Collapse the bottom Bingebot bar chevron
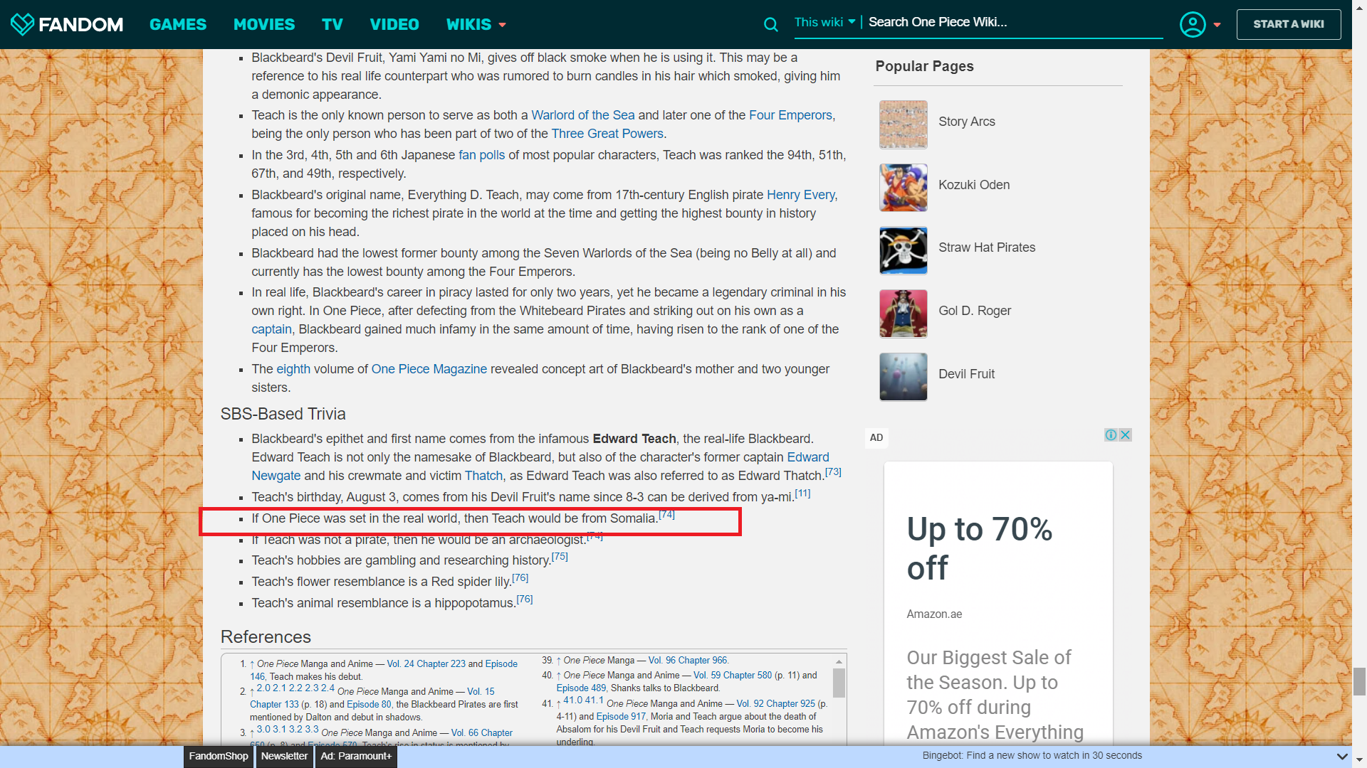The height and width of the screenshot is (768, 1367). [1342, 756]
